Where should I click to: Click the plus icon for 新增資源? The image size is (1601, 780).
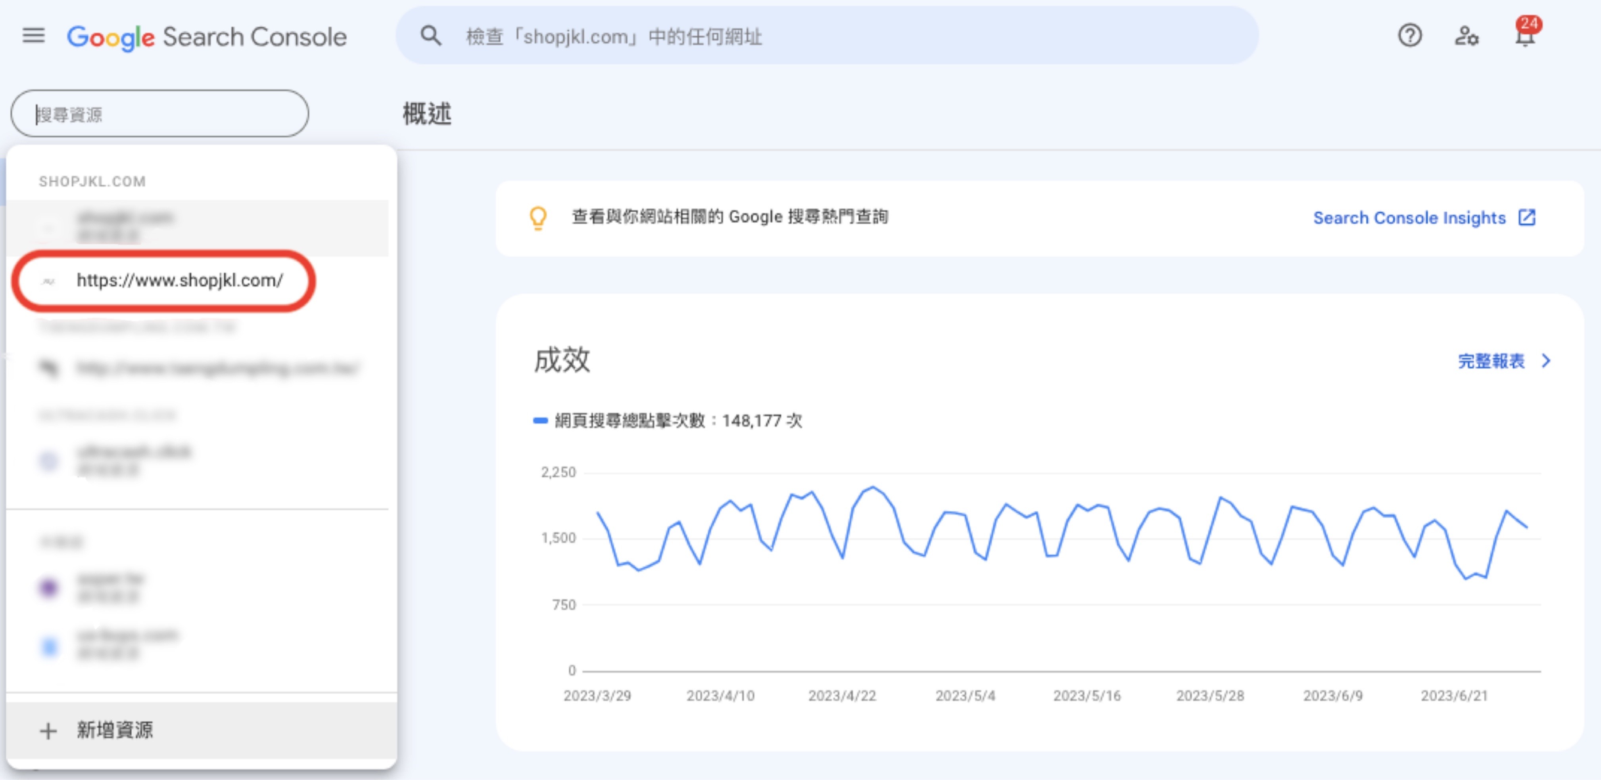(x=48, y=730)
